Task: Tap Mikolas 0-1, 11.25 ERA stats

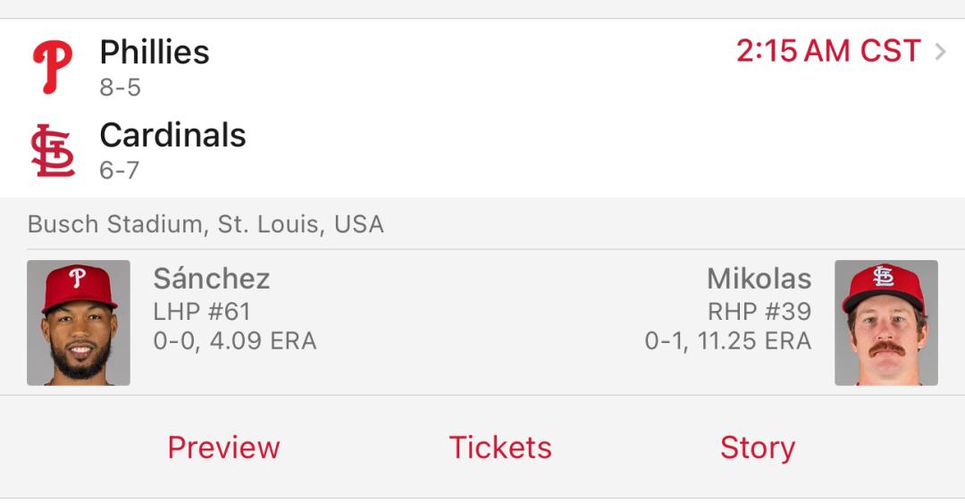Action: [728, 341]
